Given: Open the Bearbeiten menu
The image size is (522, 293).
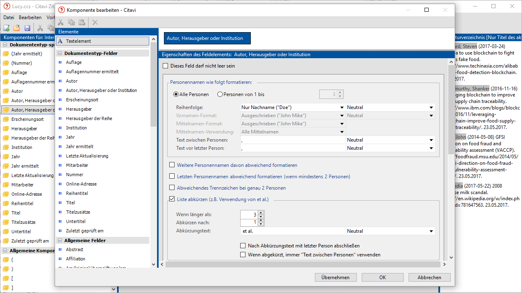Looking at the screenshot, I should 30,17.
